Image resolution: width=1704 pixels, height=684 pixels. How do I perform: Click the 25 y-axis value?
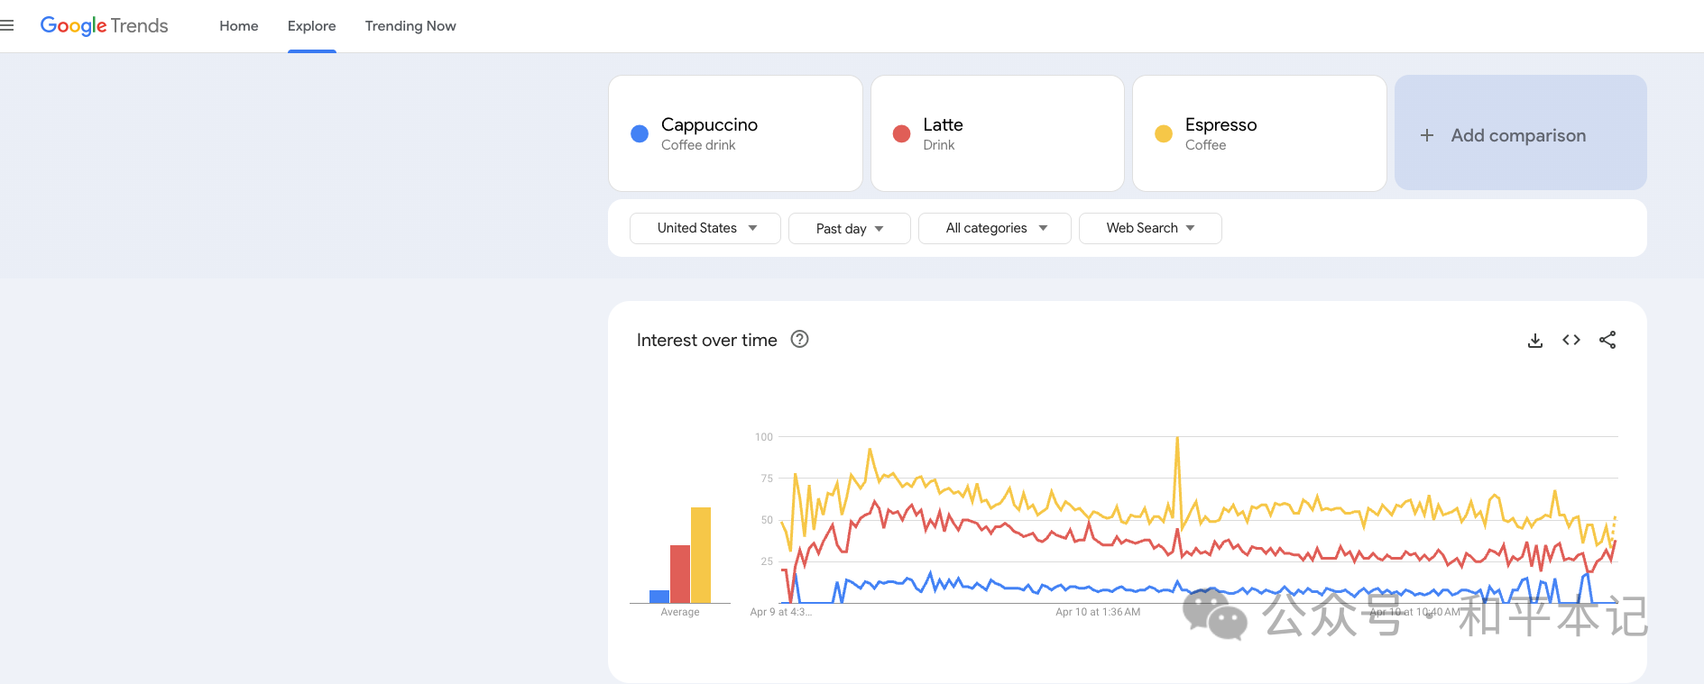tap(767, 561)
